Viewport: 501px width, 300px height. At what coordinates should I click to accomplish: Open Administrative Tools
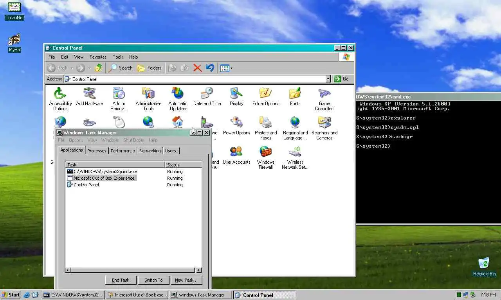click(x=148, y=98)
